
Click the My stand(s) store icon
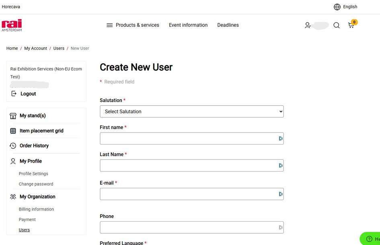click(x=13, y=116)
